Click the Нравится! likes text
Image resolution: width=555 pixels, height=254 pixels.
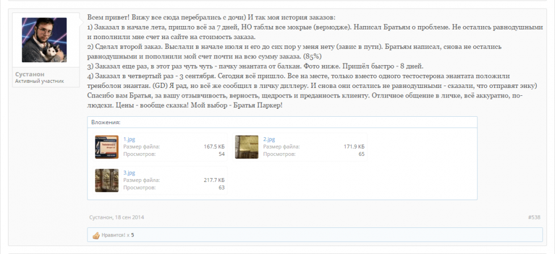pyautogui.click(x=113, y=235)
